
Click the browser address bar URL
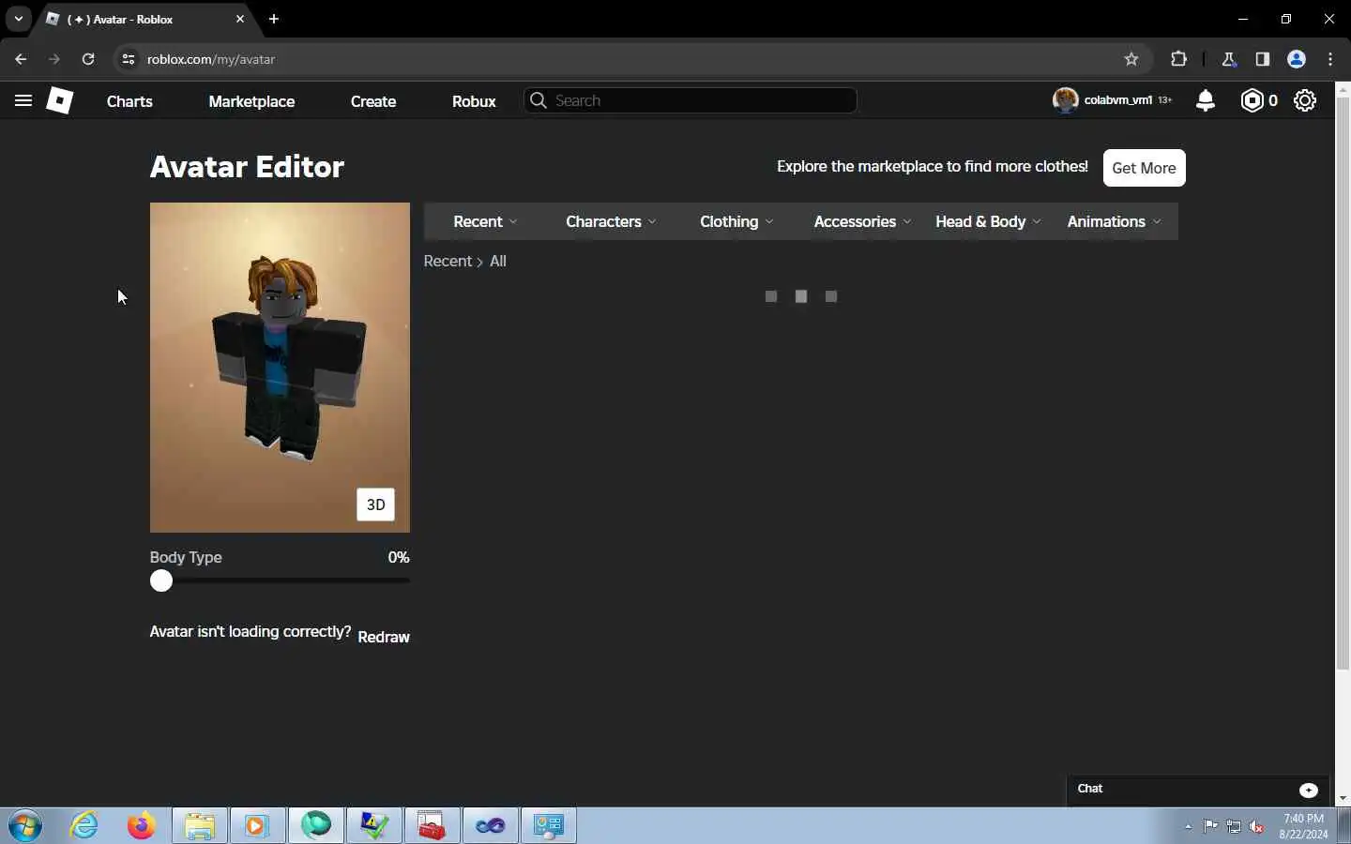point(211,59)
